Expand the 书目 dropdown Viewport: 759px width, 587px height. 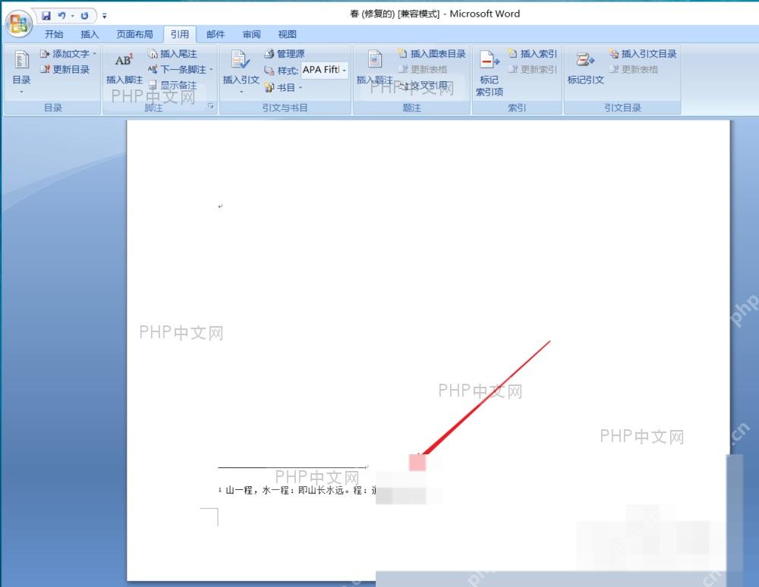coord(301,87)
